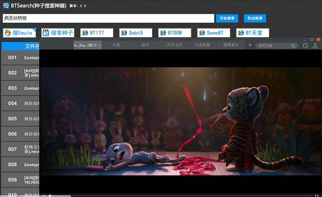Click the Emule donkey icon
This screenshot has width=322, height=197.
pyautogui.click(x=8, y=33)
